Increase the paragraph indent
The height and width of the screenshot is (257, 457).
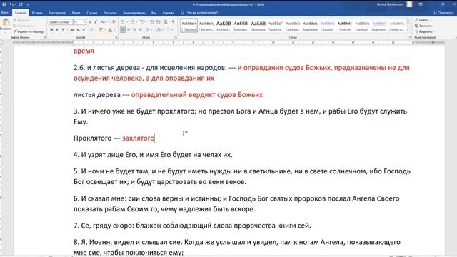158,22
